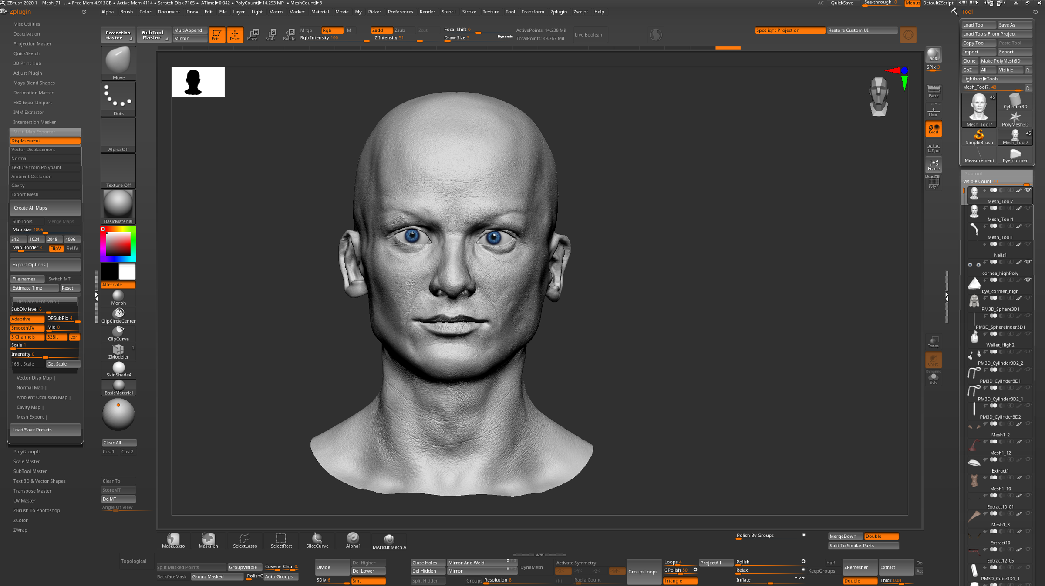Open the SimpleBrush tool thumbnail
1045x586 pixels.
click(979, 137)
